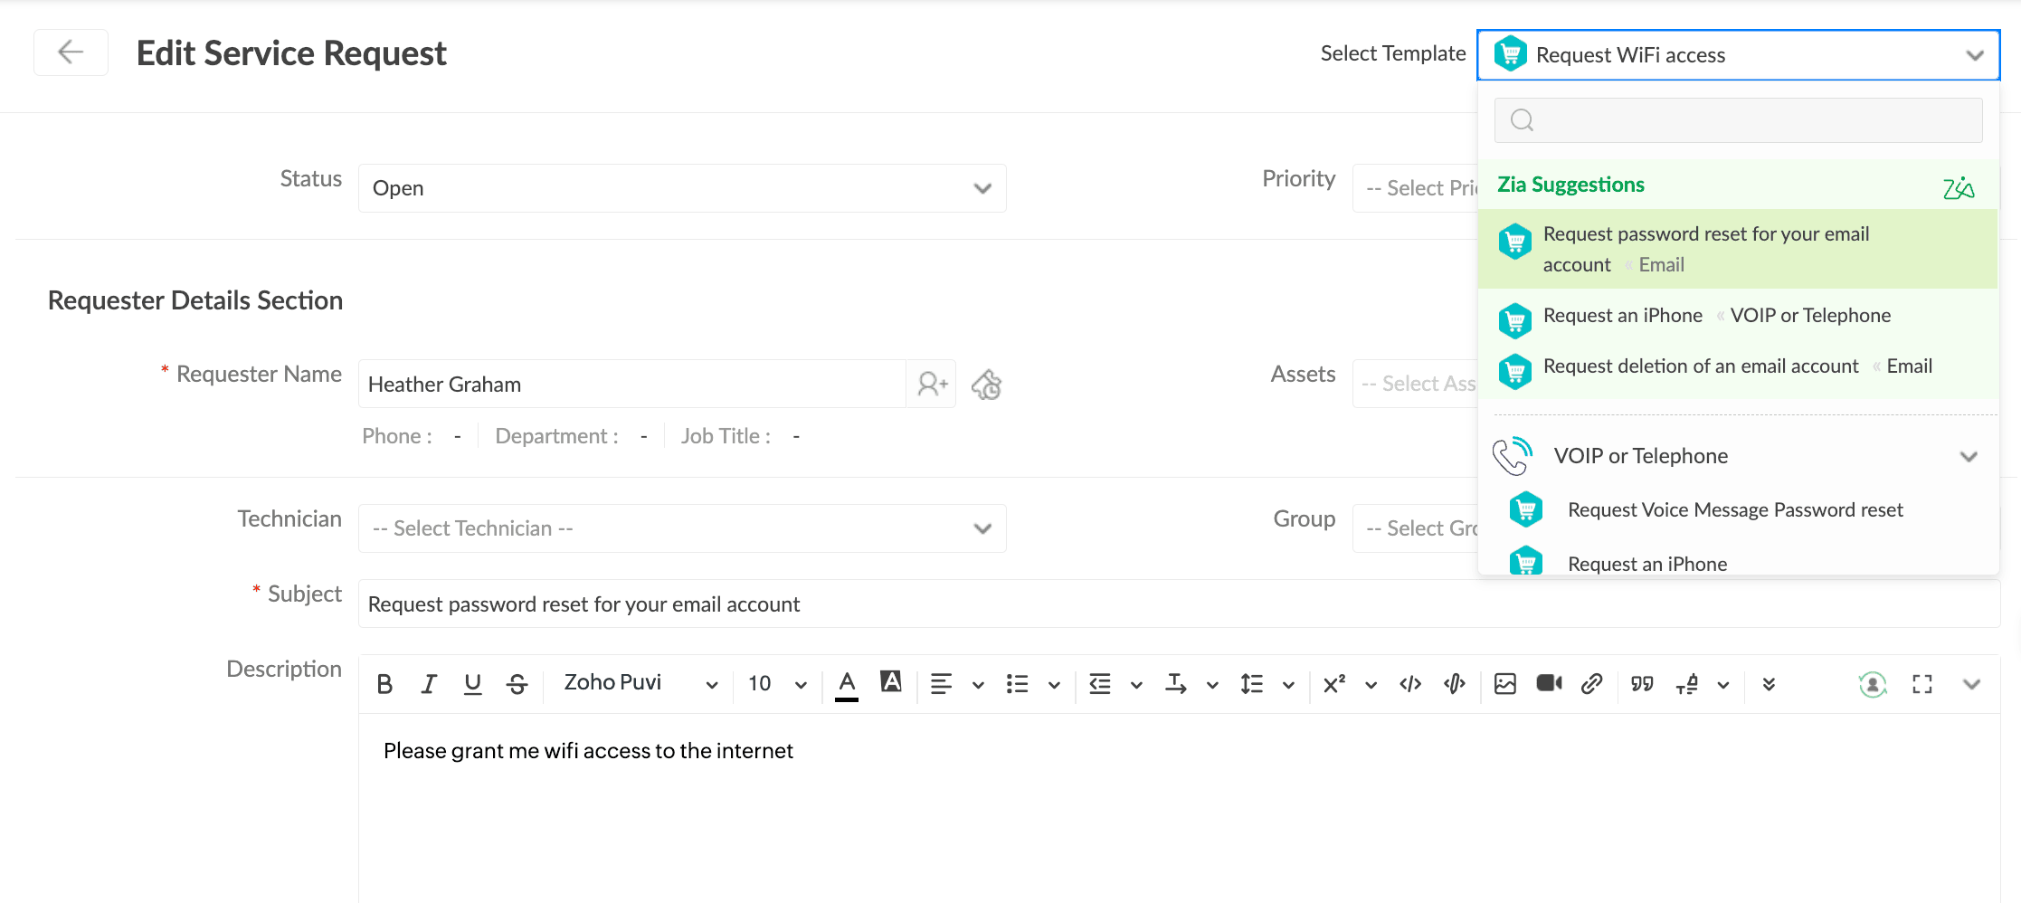Image resolution: width=2021 pixels, height=903 pixels.
Task: Toggle italic text formatting
Action: [x=429, y=684]
